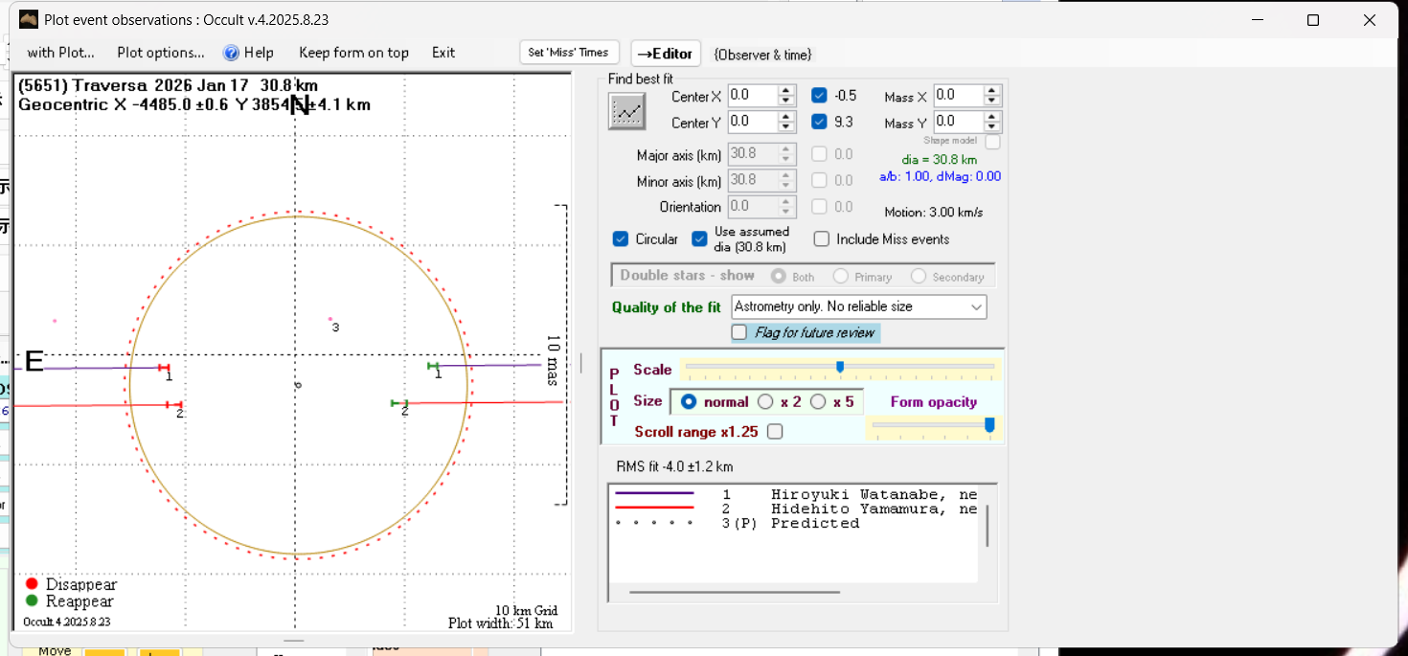Uncheck the Circular checkbox
Viewport: 1408px width, 656px height.
[621, 239]
